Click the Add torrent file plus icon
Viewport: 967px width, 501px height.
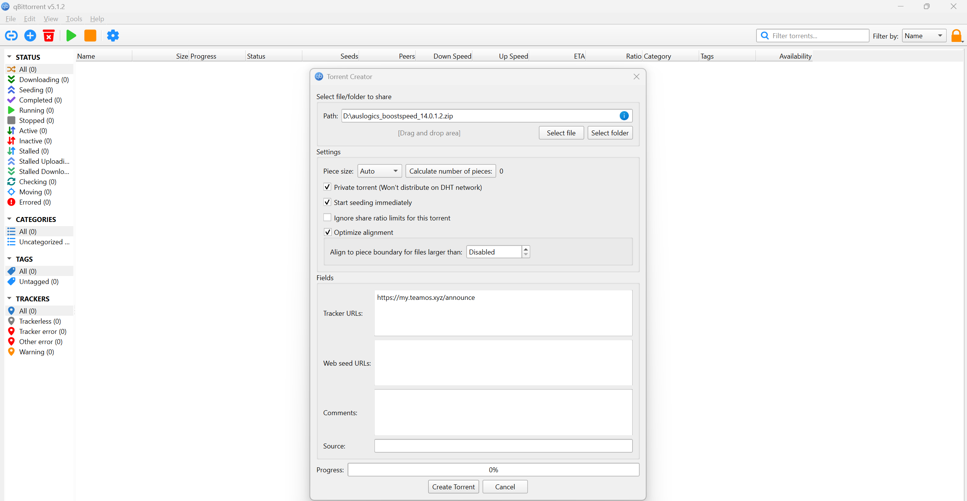pyautogui.click(x=30, y=36)
